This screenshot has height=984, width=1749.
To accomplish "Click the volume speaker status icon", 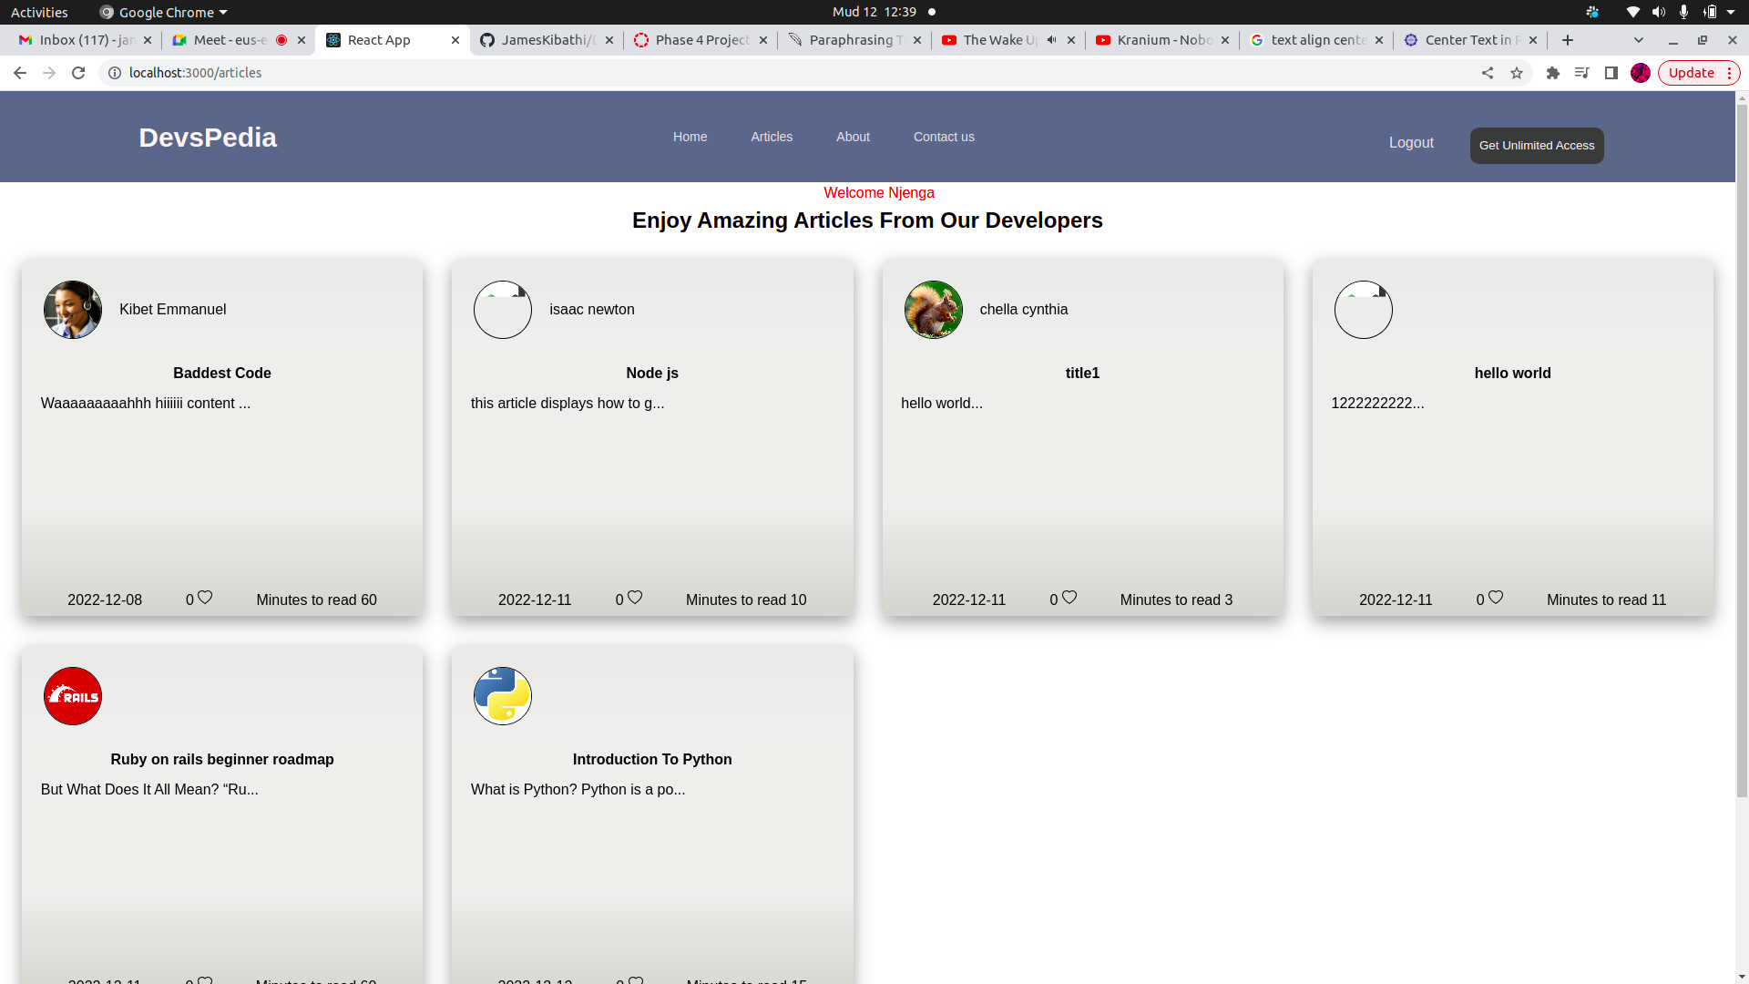I will click(1659, 12).
